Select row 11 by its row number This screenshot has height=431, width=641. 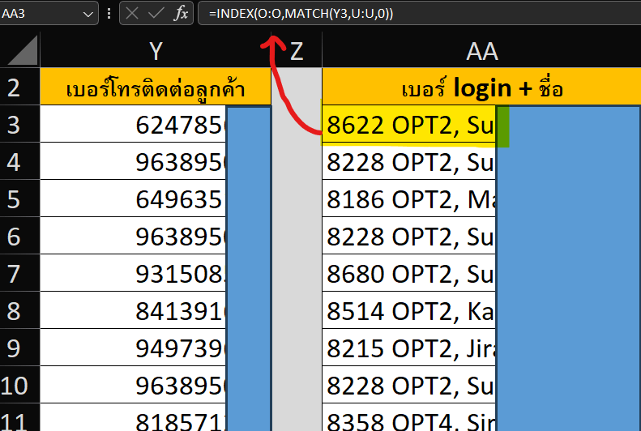pos(19,420)
